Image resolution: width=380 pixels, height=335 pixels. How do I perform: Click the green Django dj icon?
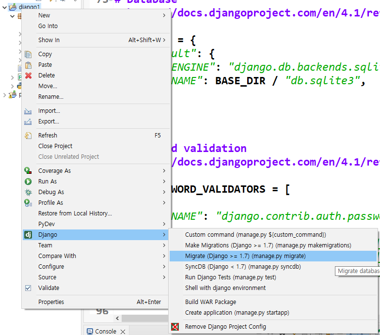[28, 234]
